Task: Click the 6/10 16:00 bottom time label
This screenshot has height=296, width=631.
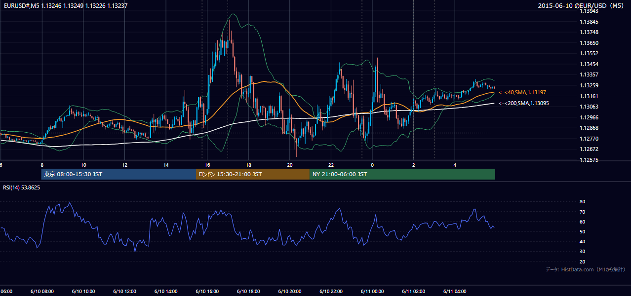Action: (x=207, y=291)
